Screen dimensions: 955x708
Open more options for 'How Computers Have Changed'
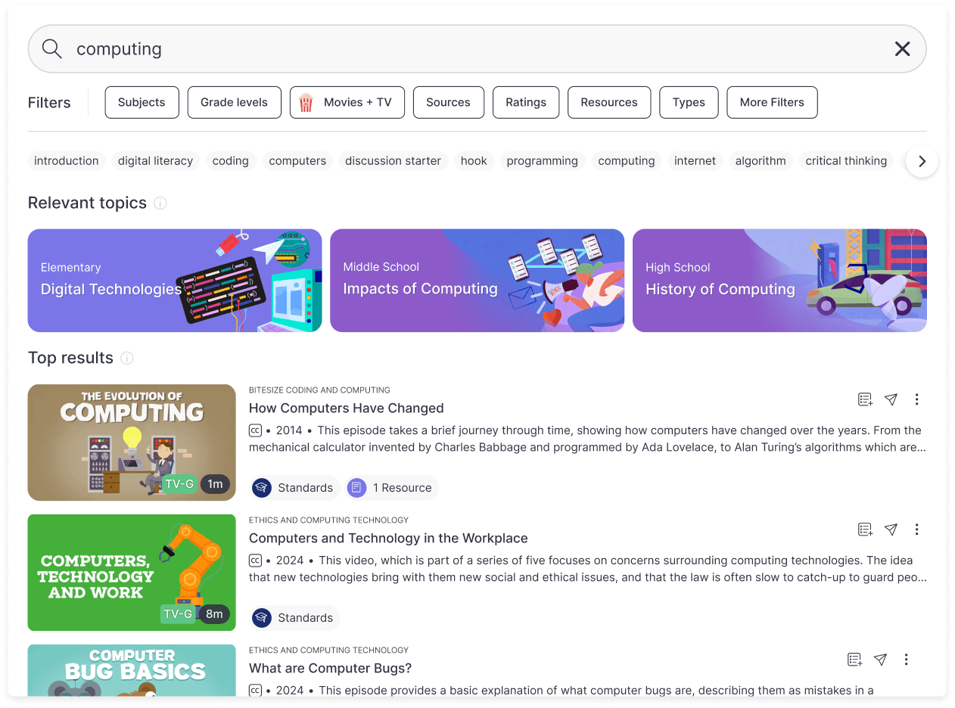tap(916, 399)
